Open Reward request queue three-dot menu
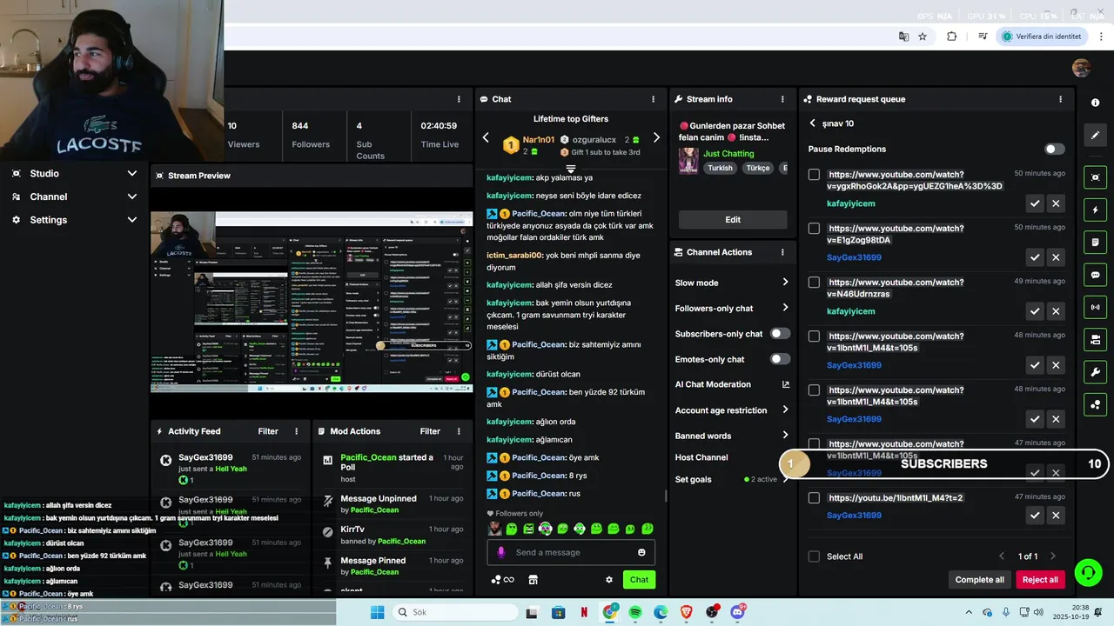The image size is (1114, 626). click(x=1060, y=99)
